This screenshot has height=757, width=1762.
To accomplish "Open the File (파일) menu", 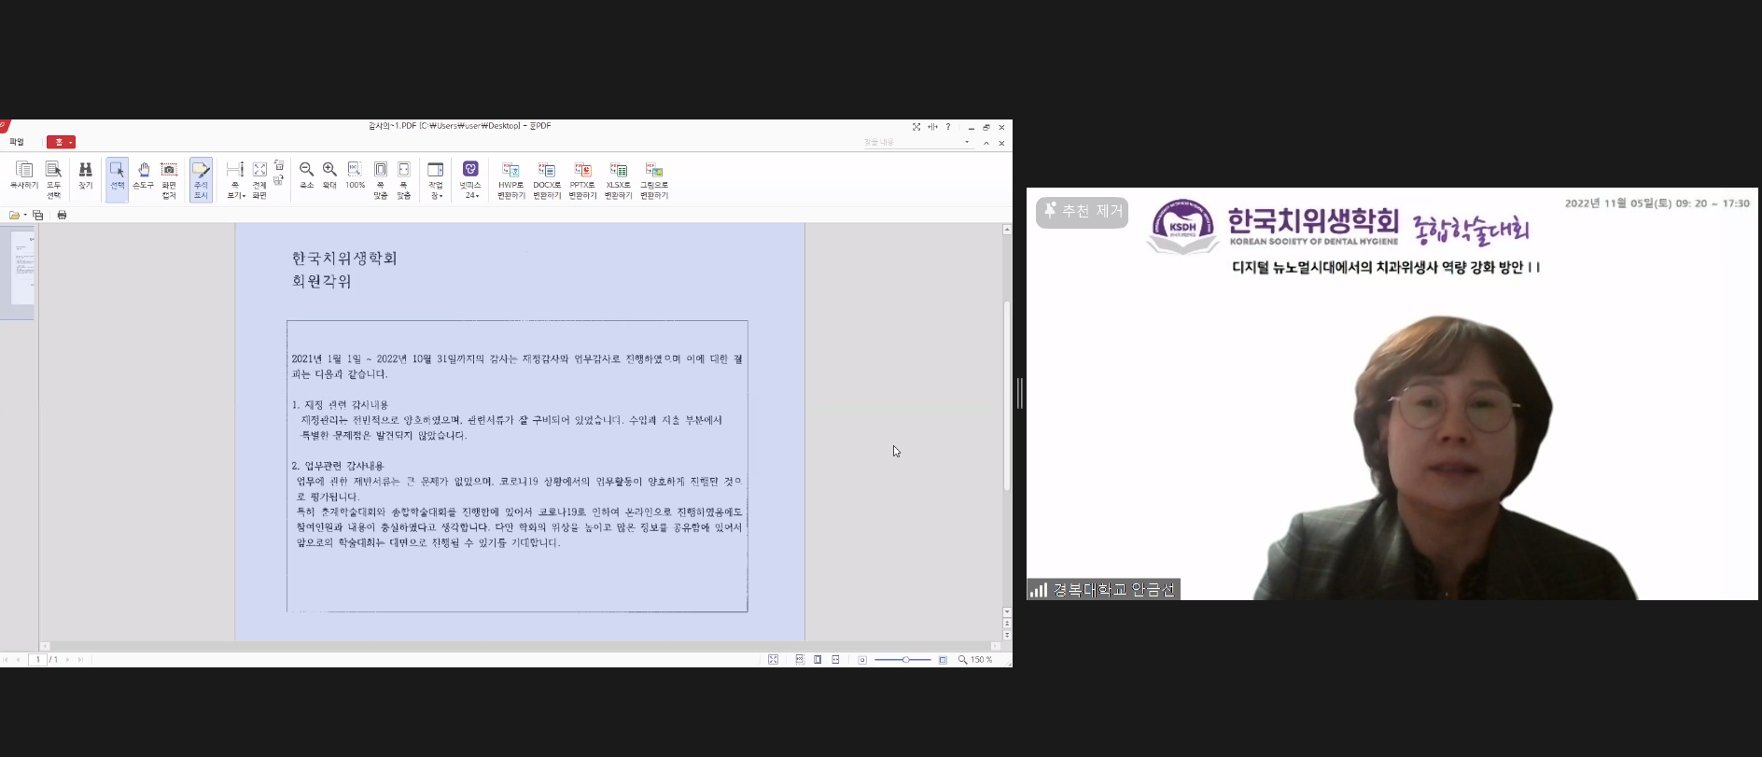I will 17,143.
